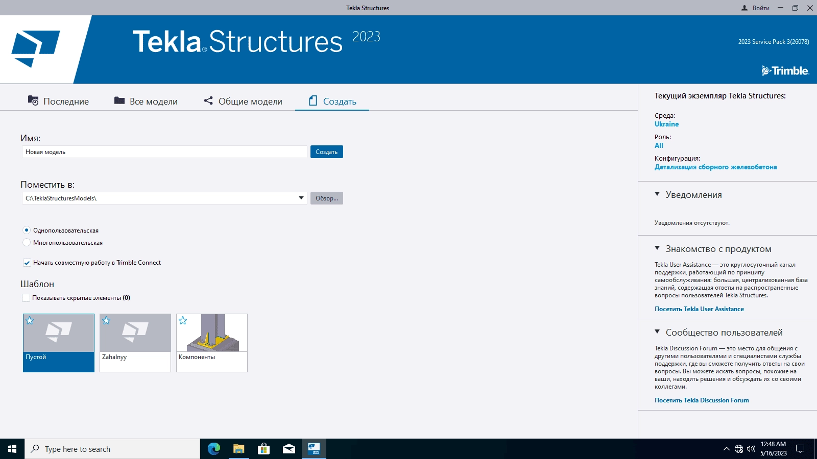
Task: Click the Создать new document icon
Action: pos(313,100)
